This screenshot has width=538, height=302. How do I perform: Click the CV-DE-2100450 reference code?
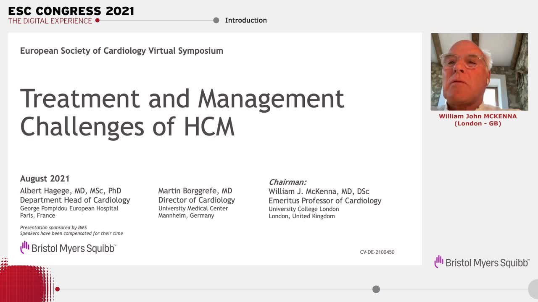(x=377, y=252)
